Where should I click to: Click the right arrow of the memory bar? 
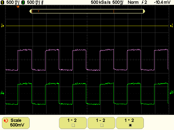(144, 11)
